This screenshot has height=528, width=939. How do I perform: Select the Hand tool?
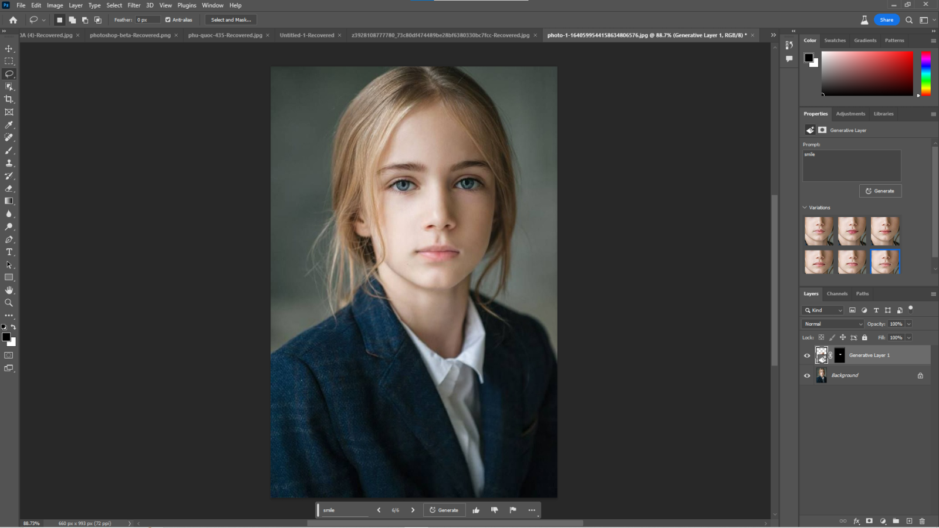tap(9, 290)
